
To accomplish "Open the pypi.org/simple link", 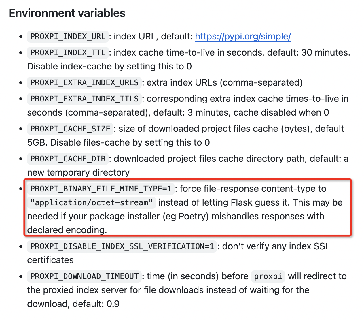I will coord(243,37).
